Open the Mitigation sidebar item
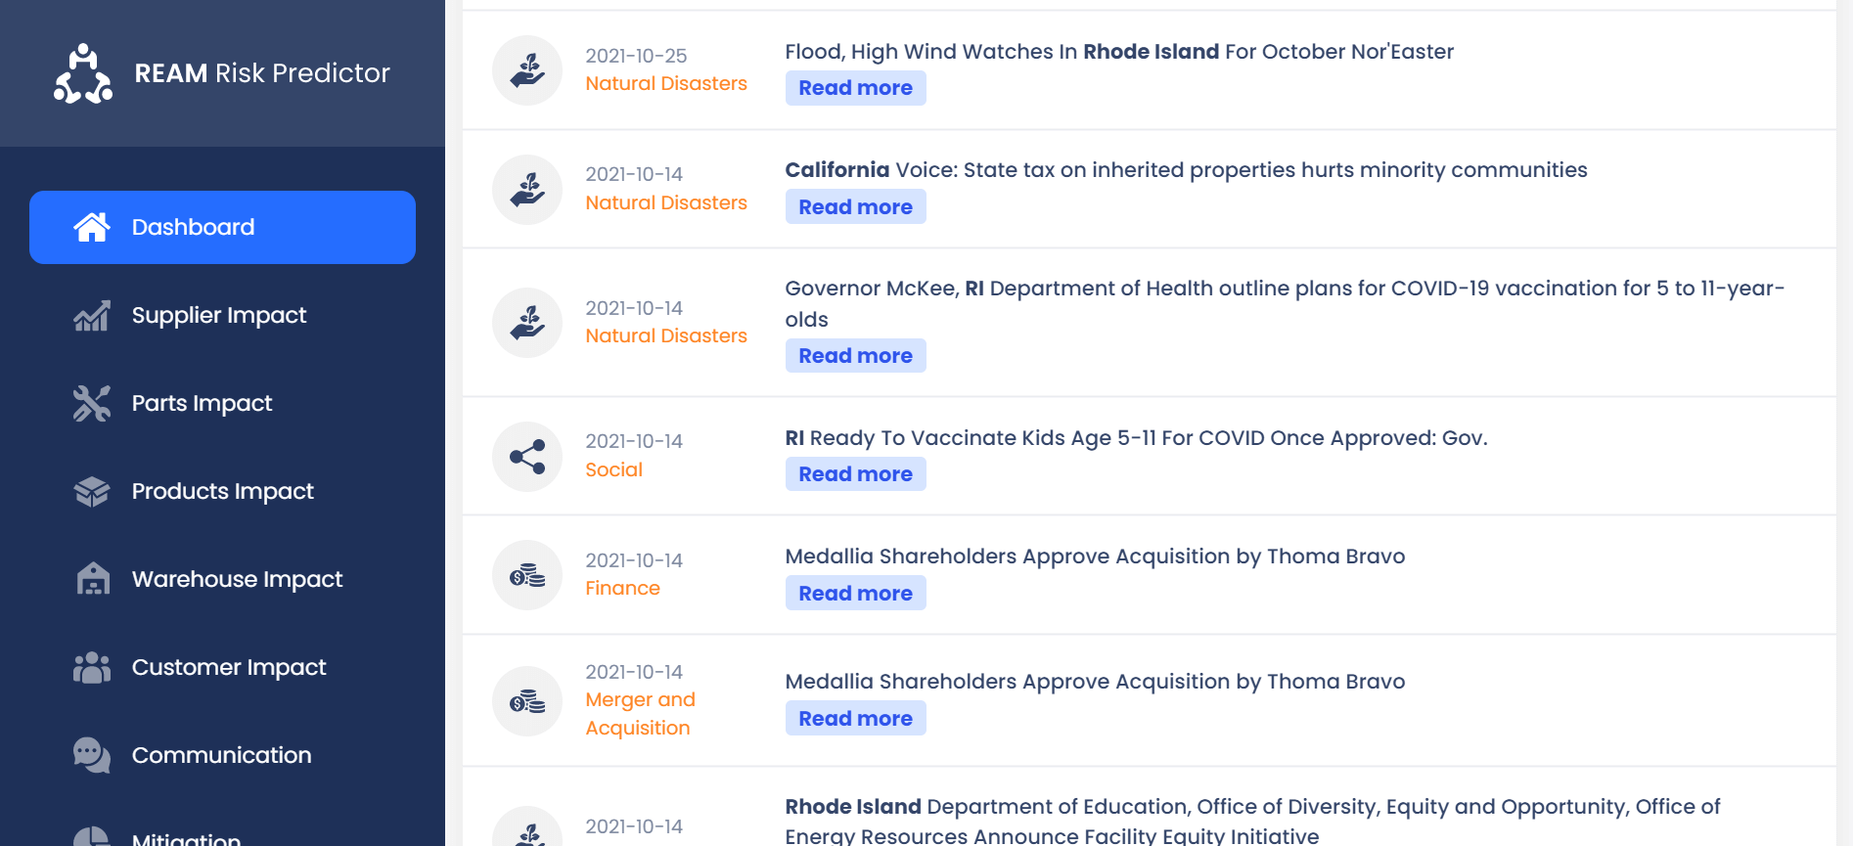Screen dimensions: 1853x846 point(186,838)
